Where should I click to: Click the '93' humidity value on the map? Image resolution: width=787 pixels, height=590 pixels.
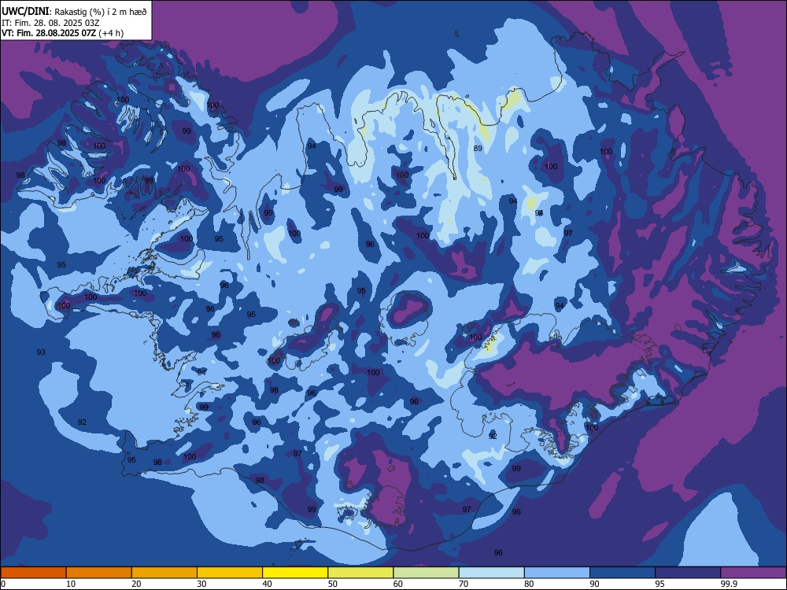pyautogui.click(x=41, y=352)
